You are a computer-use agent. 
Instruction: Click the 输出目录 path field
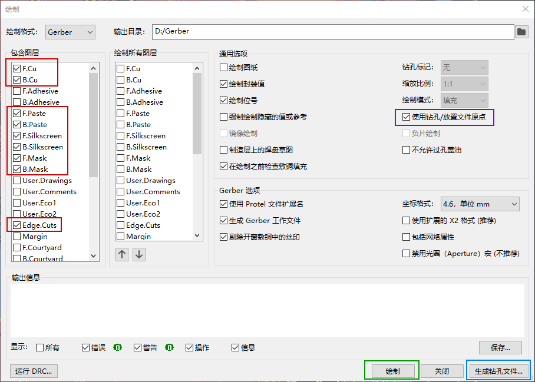point(333,32)
